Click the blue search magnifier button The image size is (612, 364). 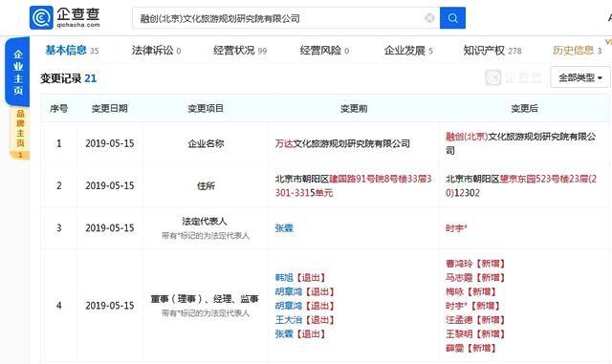[x=452, y=18]
